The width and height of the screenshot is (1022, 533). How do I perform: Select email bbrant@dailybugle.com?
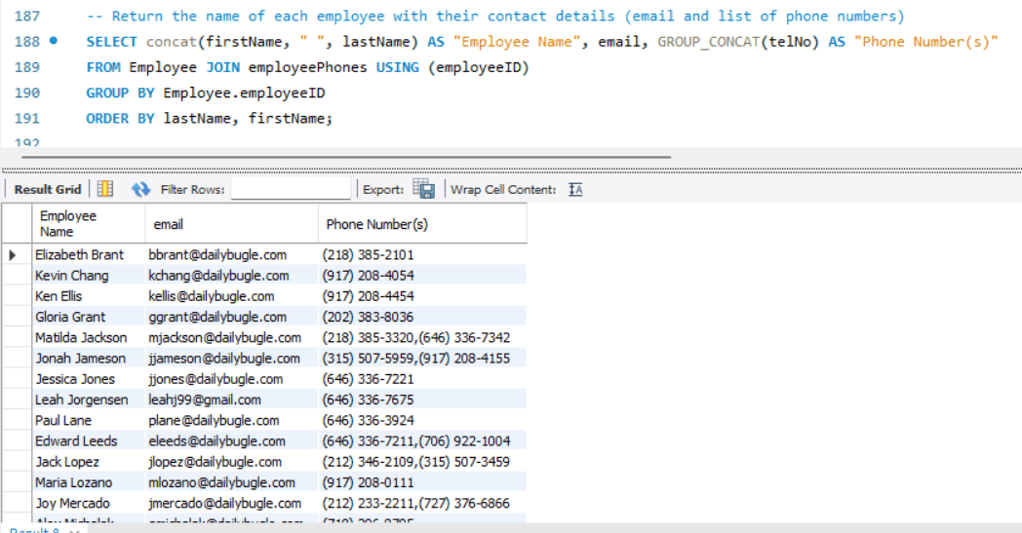pos(232,254)
